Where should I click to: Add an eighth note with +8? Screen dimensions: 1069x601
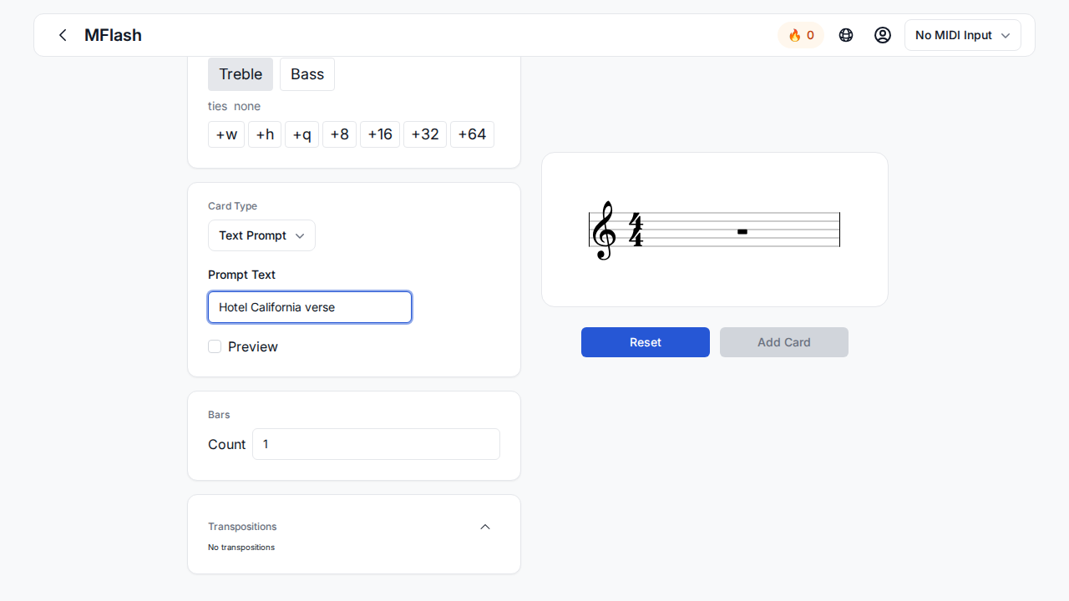339,134
